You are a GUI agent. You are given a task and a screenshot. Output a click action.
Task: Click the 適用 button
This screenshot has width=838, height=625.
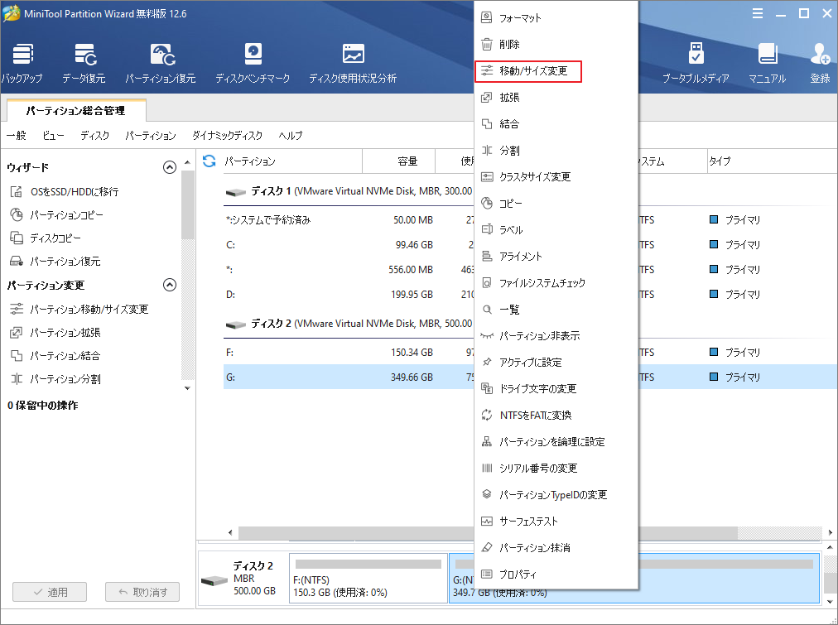49,591
